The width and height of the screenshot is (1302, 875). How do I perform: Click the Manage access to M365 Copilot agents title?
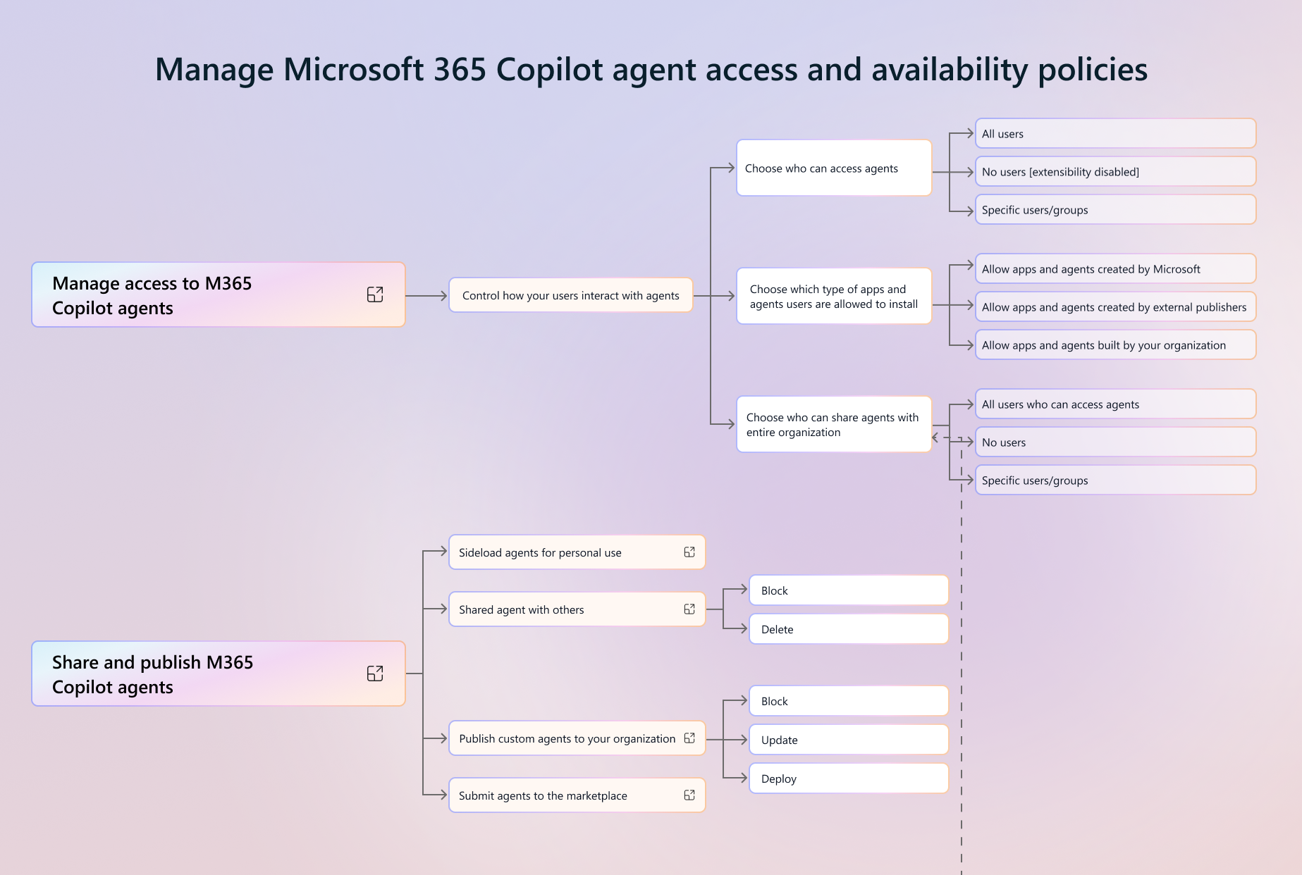click(152, 296)
